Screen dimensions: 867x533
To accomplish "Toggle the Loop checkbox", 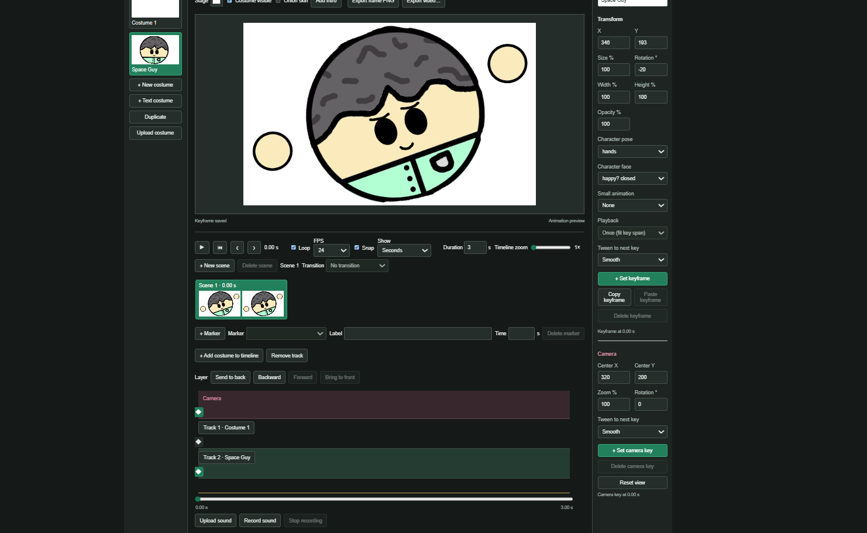I will click(294, 247).
